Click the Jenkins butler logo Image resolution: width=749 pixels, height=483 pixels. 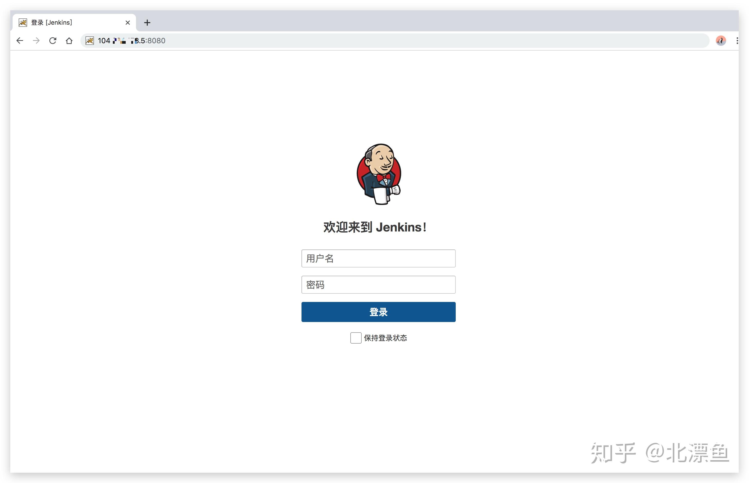click(379, 174)
